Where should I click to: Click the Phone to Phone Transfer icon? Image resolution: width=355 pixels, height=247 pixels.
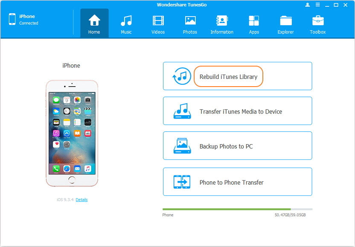181,182
